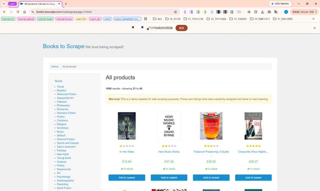The height and width of the screenshot is (191, 320).
Task: Open the downloads icon in the toolbar
Action: click(x=263, y=12)
